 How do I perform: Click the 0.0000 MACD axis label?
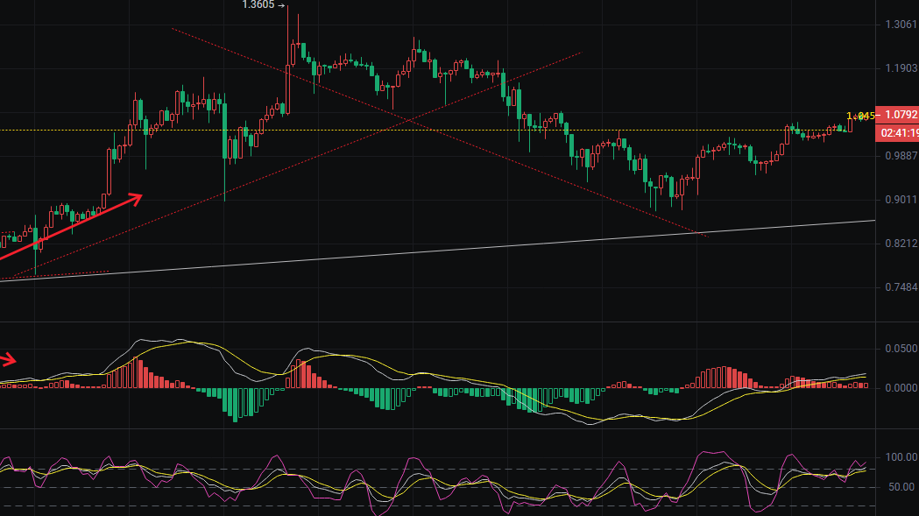901,388
